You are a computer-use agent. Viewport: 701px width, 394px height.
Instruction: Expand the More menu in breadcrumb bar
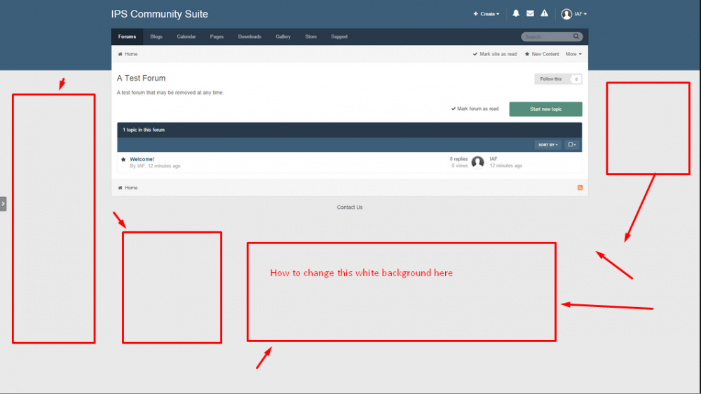573,54
